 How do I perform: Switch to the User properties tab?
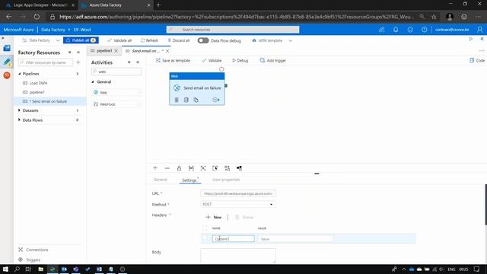(226, 180)
